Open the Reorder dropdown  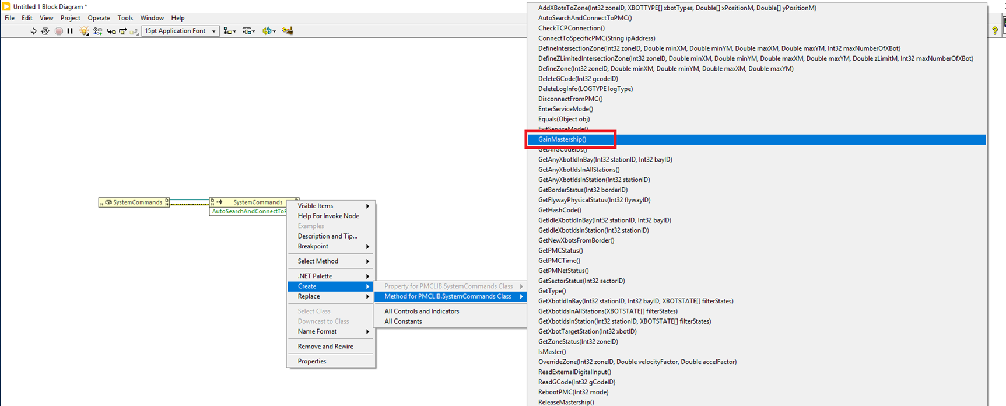point(269,31)
